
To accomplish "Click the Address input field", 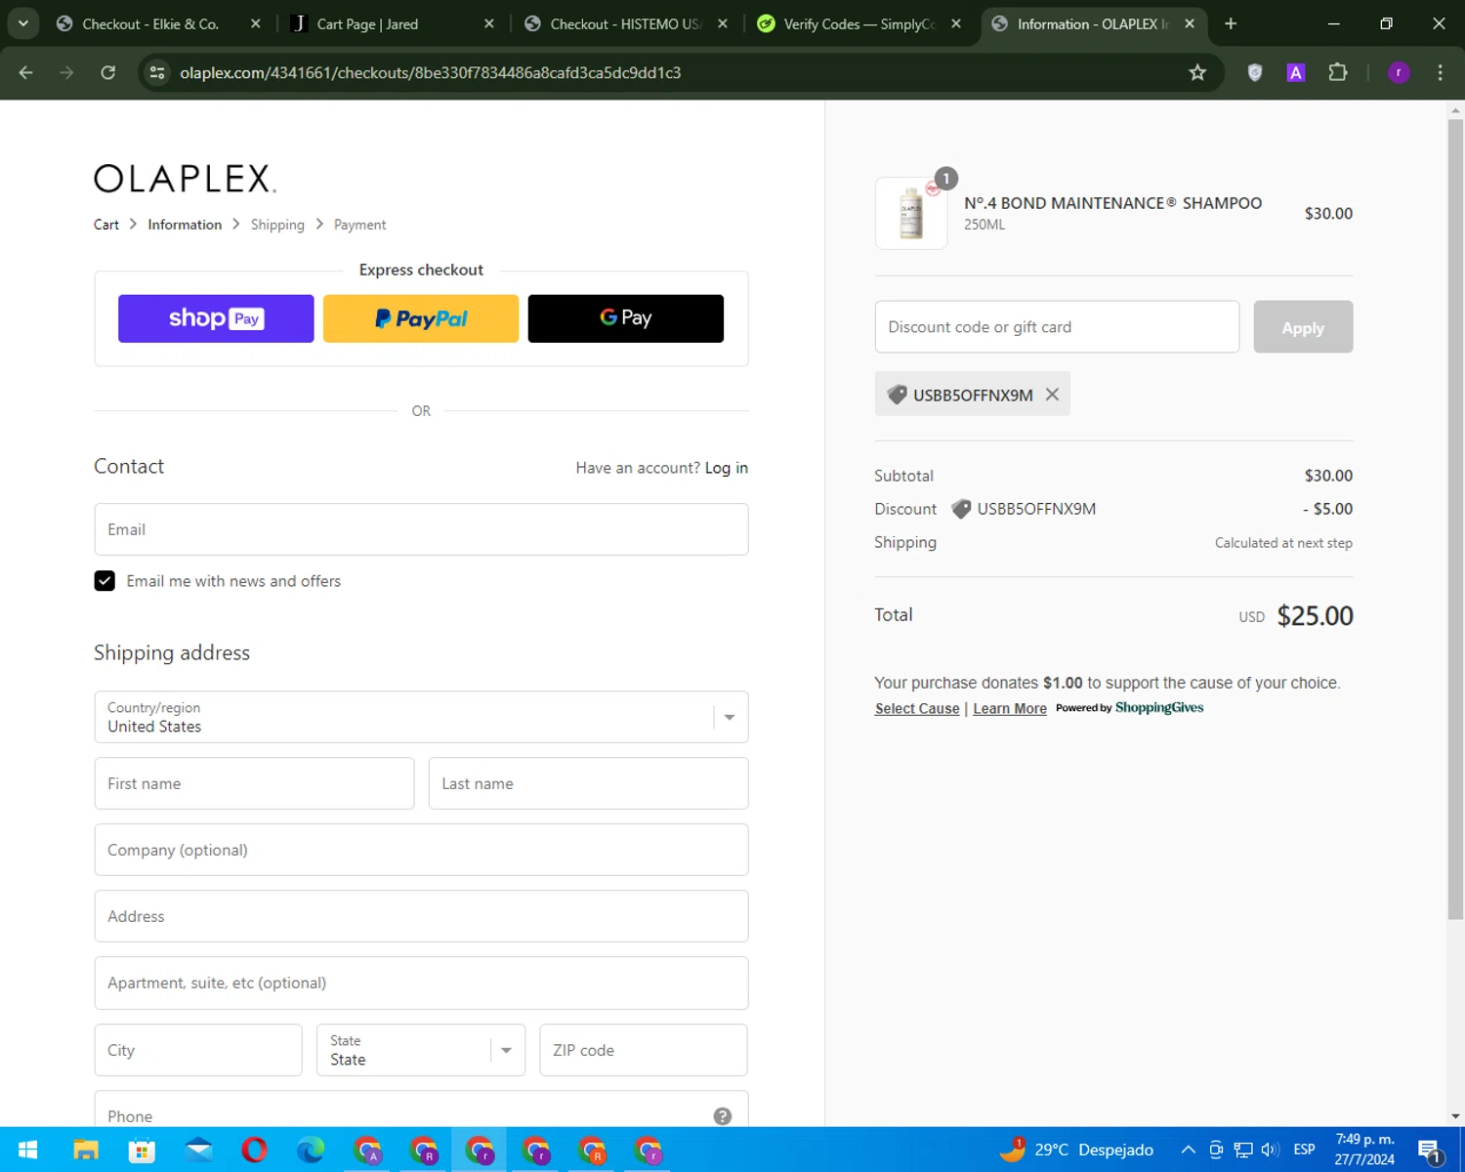I will 421,916.
